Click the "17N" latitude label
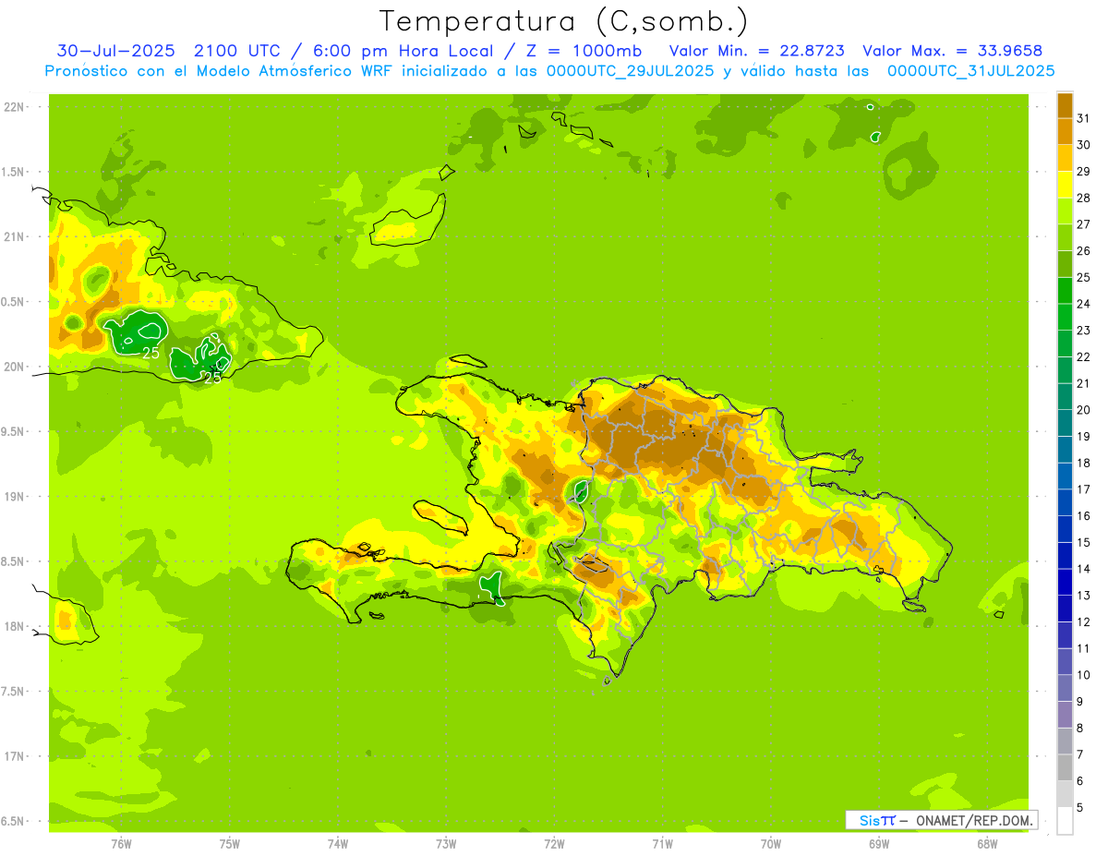1108x856 pixels. pos(14,756)
